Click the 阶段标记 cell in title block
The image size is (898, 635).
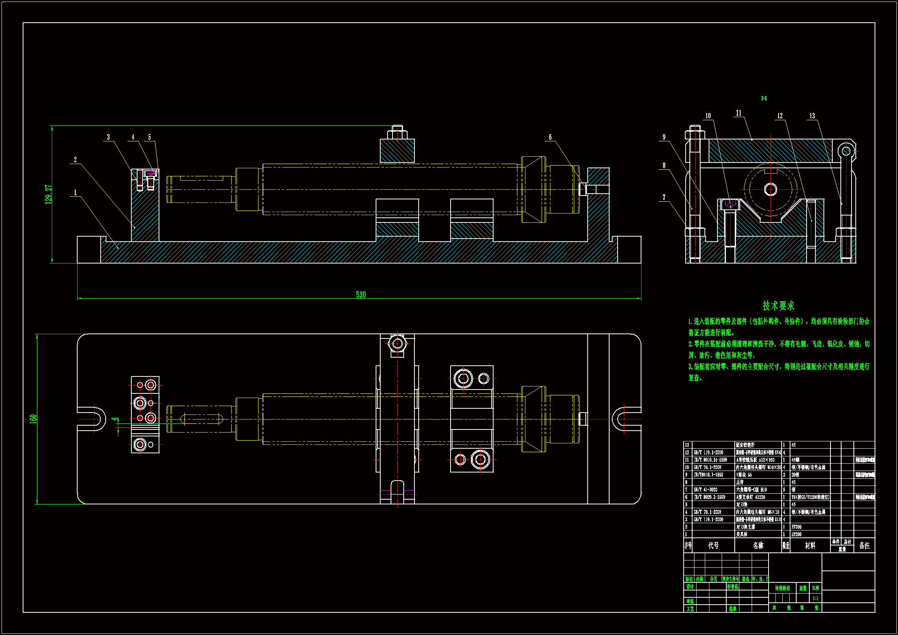coord(782,588)
